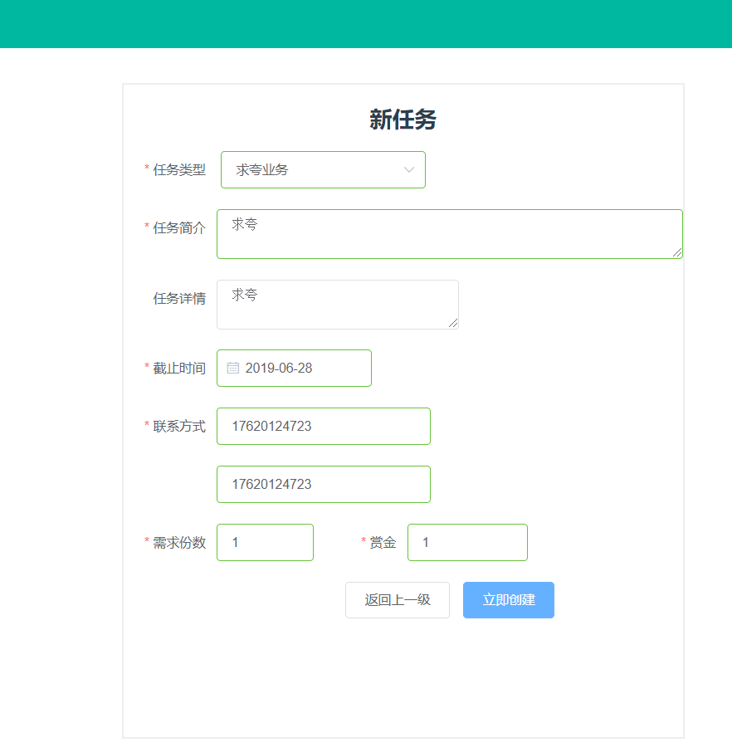Click the 立即创建 button
732x752 pixels.
click(508, 600)
